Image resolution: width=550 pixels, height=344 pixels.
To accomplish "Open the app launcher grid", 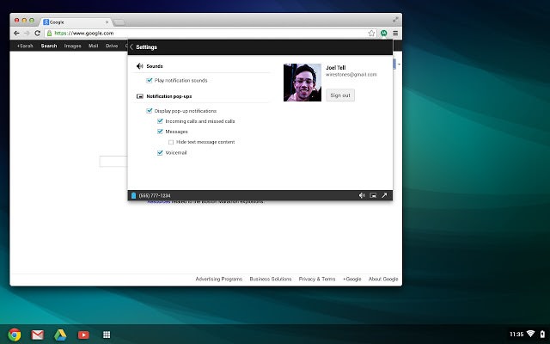I will click(x=107, y=334).
